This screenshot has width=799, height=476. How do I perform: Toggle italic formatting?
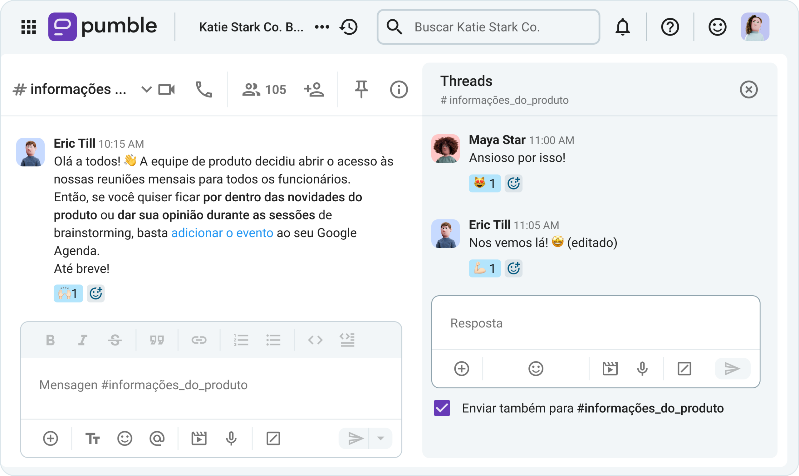(83, 340)
